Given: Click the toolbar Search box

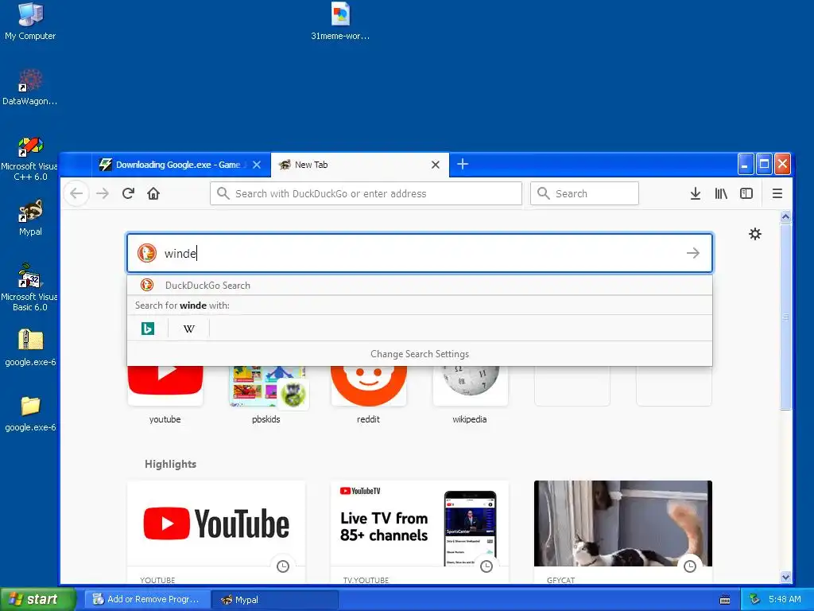Looking at the screenshot, I should click(584, 194).
